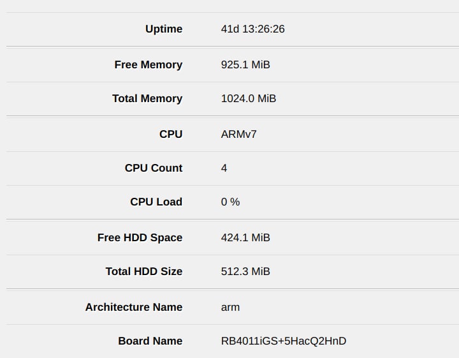The height and width of the screenshot is (358, 459).
Task: Click the CPU Load value 0 %
Action: point(230,202)
